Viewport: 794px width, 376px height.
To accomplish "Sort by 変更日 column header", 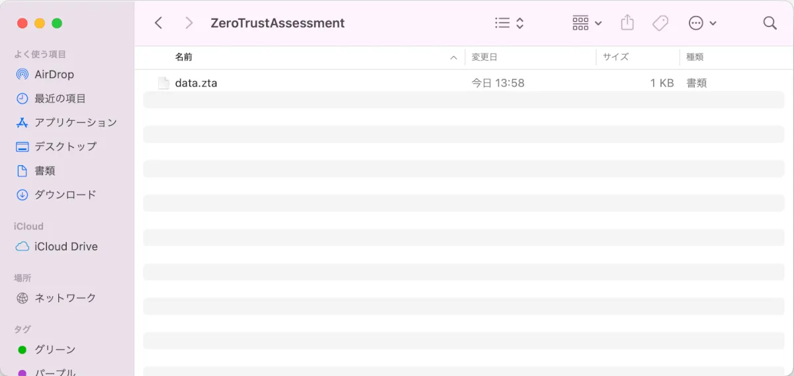I will tap(484, 57).
